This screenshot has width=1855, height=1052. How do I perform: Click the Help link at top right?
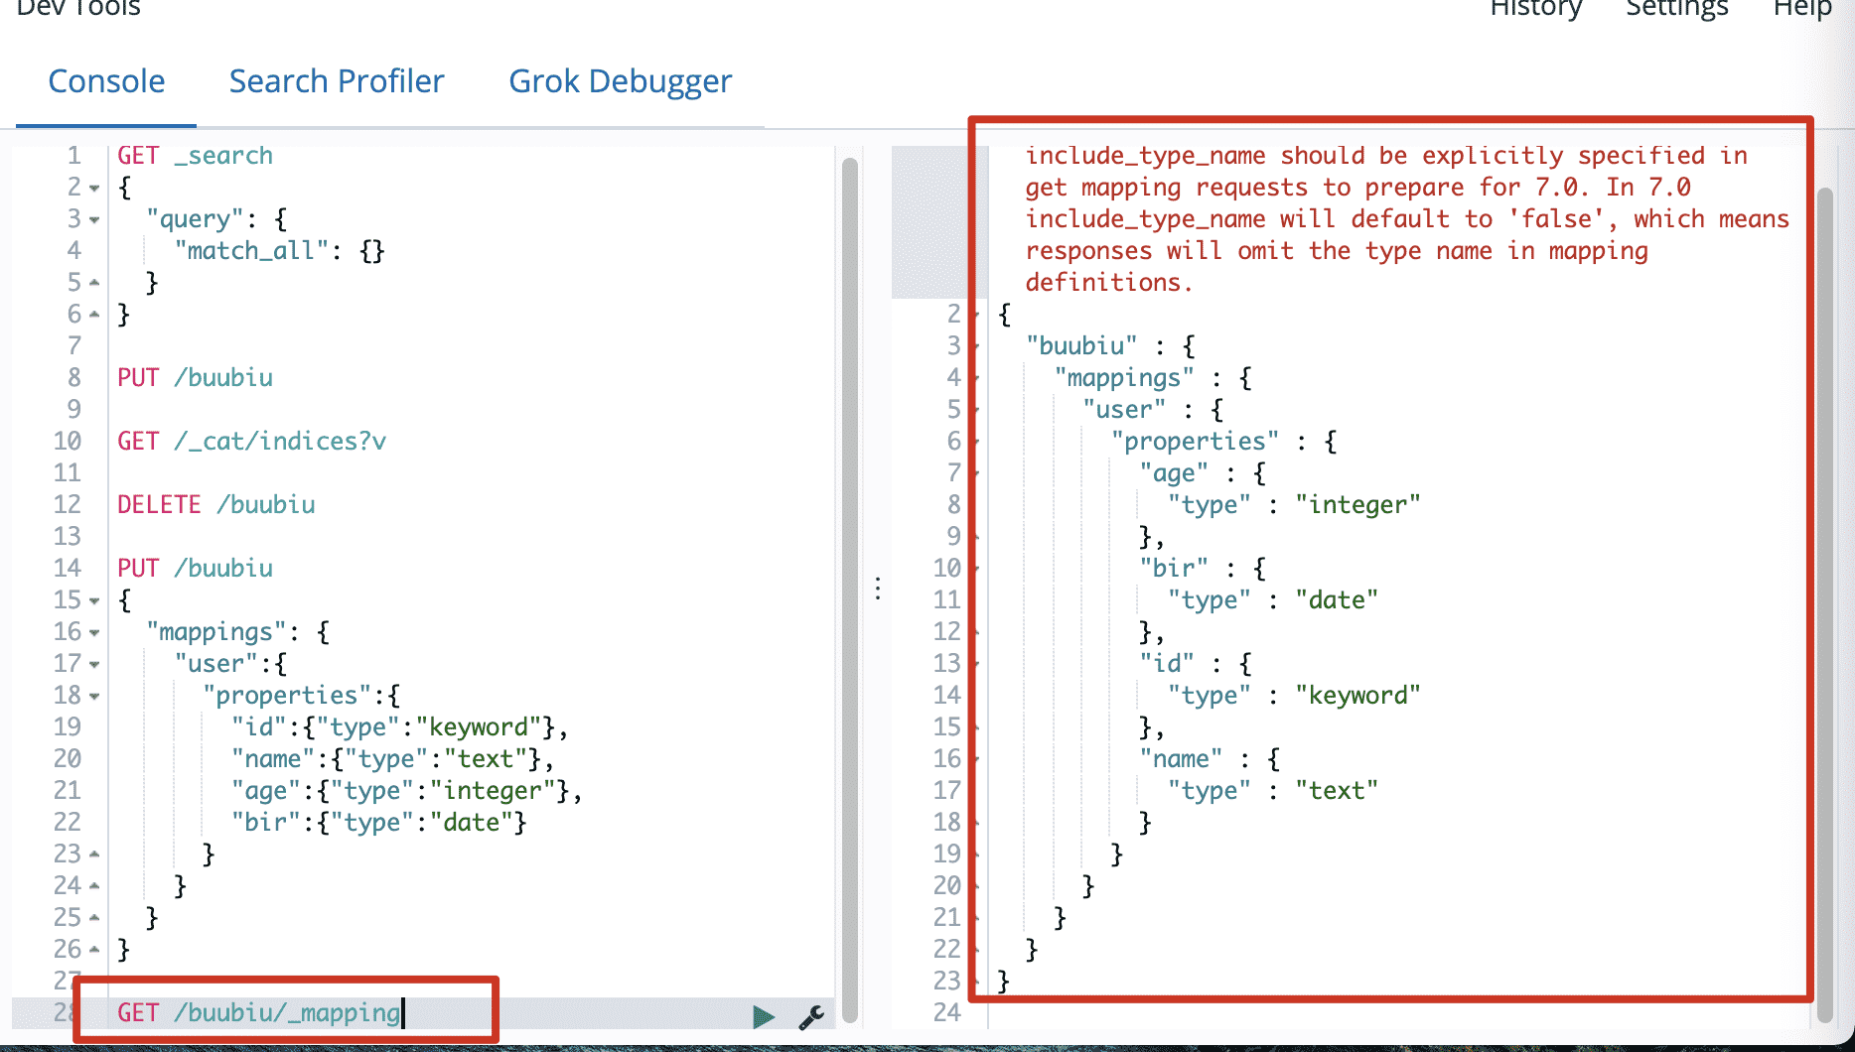[x=1801, y=10]
